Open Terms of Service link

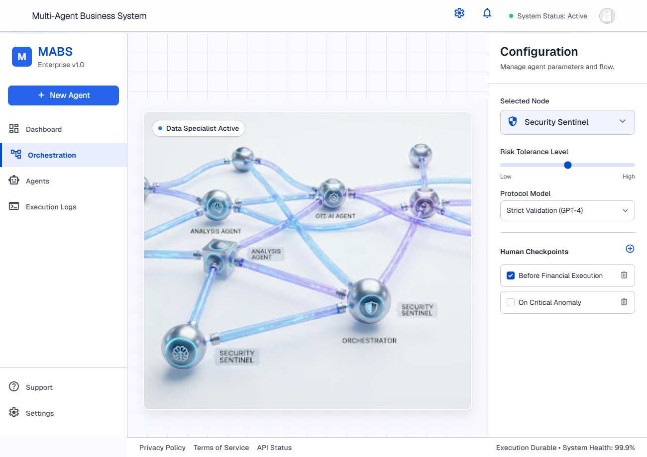(x=221, y=448)
